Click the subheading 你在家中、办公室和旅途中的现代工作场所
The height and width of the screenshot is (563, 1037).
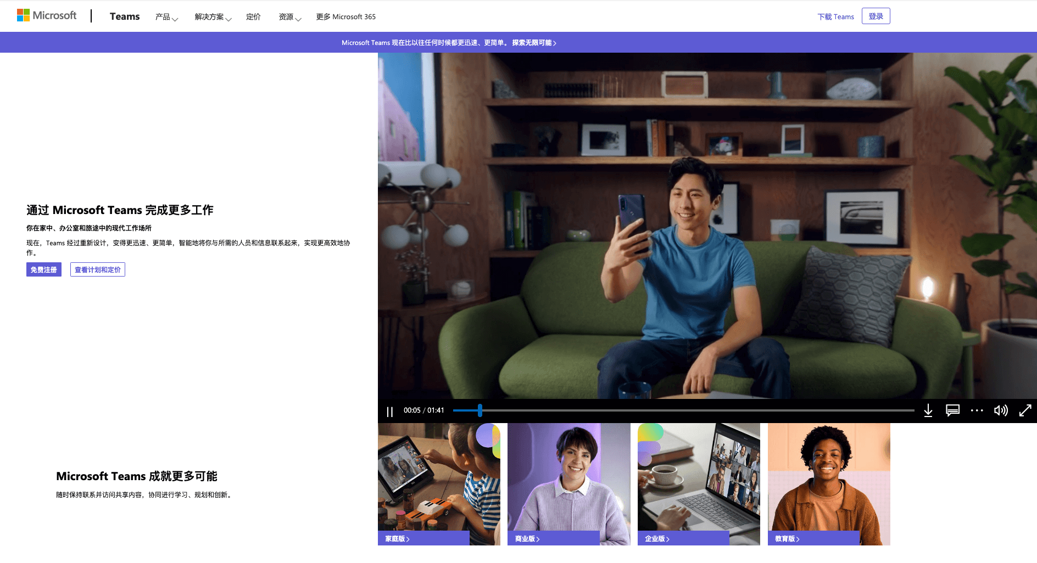[89, 228]
